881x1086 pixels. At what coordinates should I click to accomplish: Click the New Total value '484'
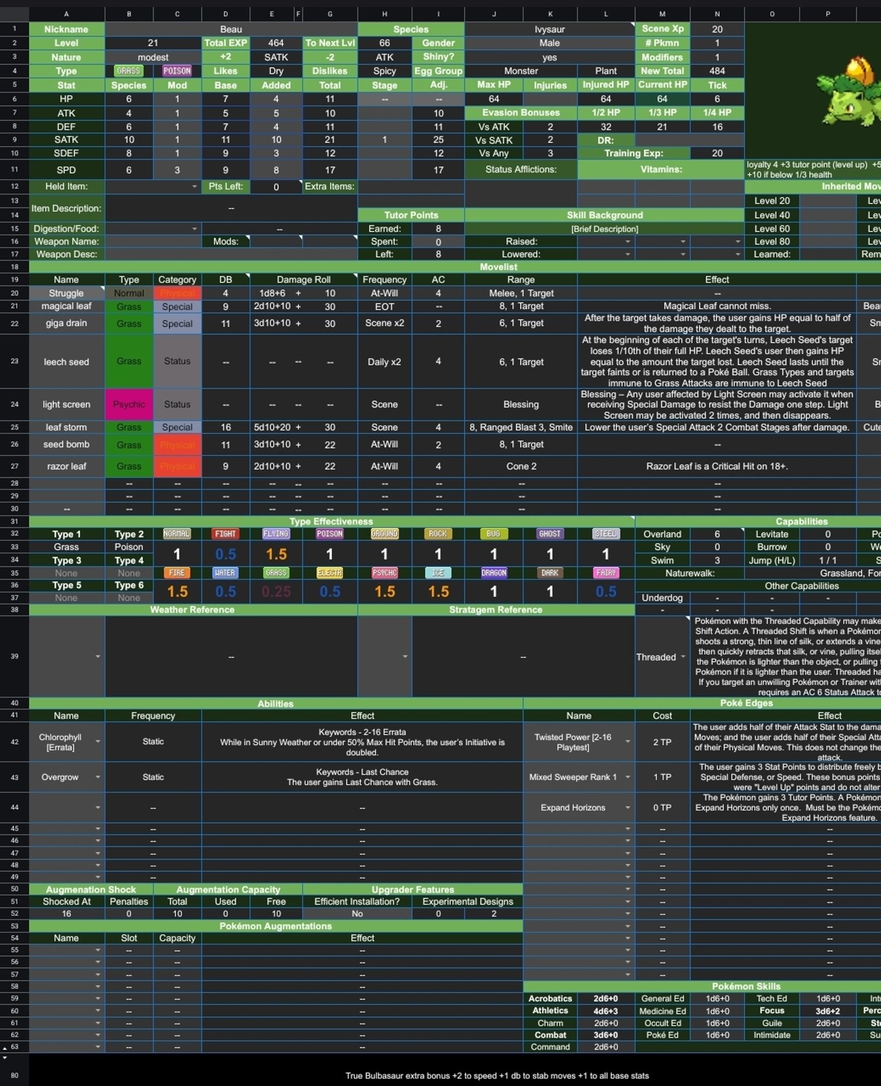click(x=717, y=71)
